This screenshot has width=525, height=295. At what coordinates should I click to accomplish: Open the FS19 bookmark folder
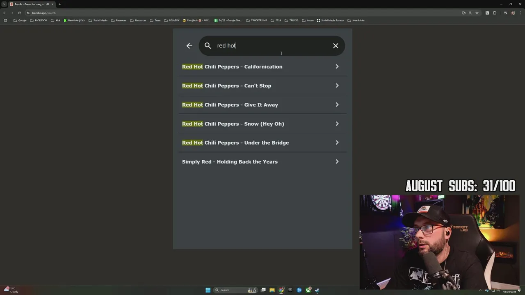tap(276, 20)
